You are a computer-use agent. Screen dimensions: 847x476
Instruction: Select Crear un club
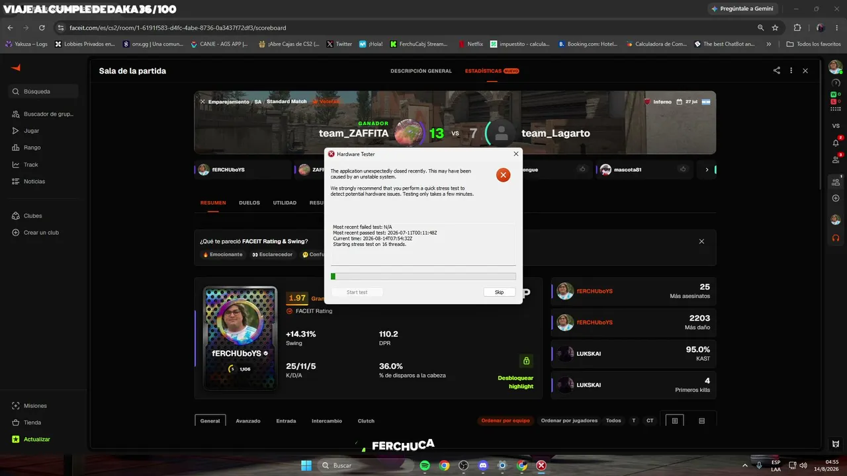click(36, 233)
